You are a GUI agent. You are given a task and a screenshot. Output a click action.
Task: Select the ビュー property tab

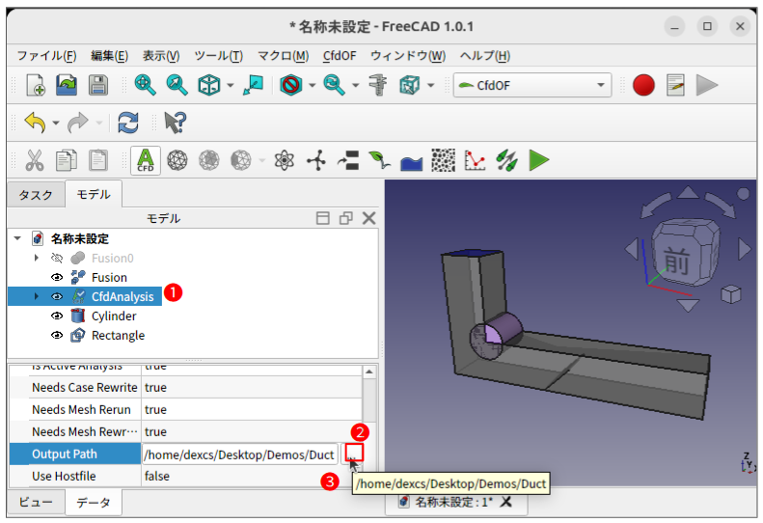(36, 502)
